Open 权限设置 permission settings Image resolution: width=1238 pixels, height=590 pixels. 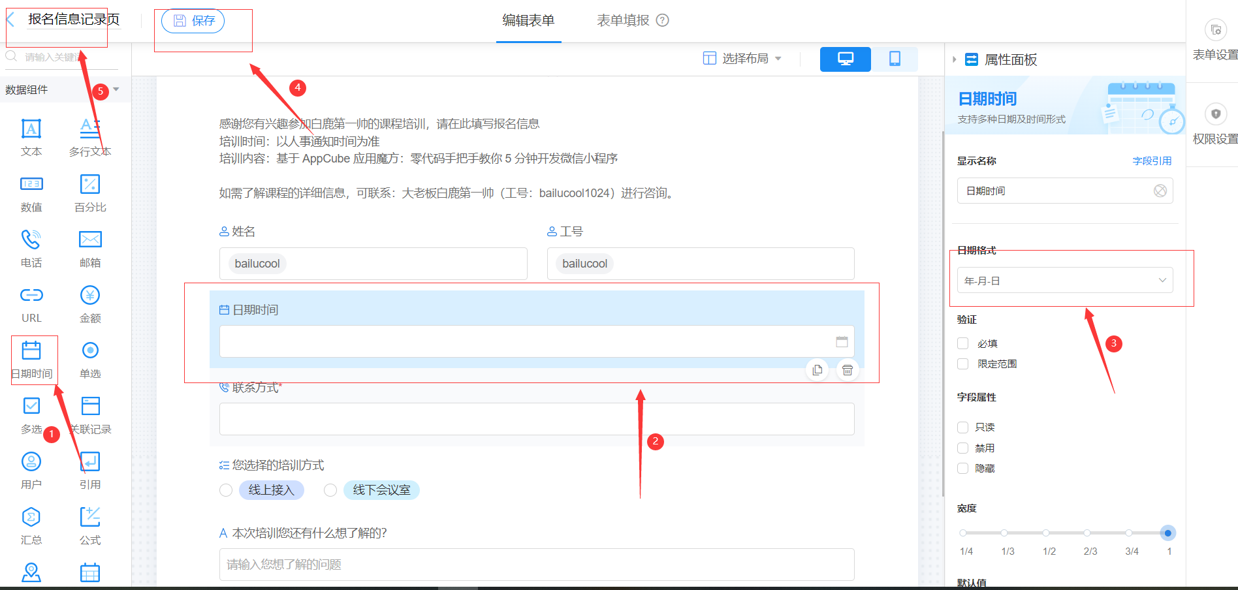pos(1215,124)
